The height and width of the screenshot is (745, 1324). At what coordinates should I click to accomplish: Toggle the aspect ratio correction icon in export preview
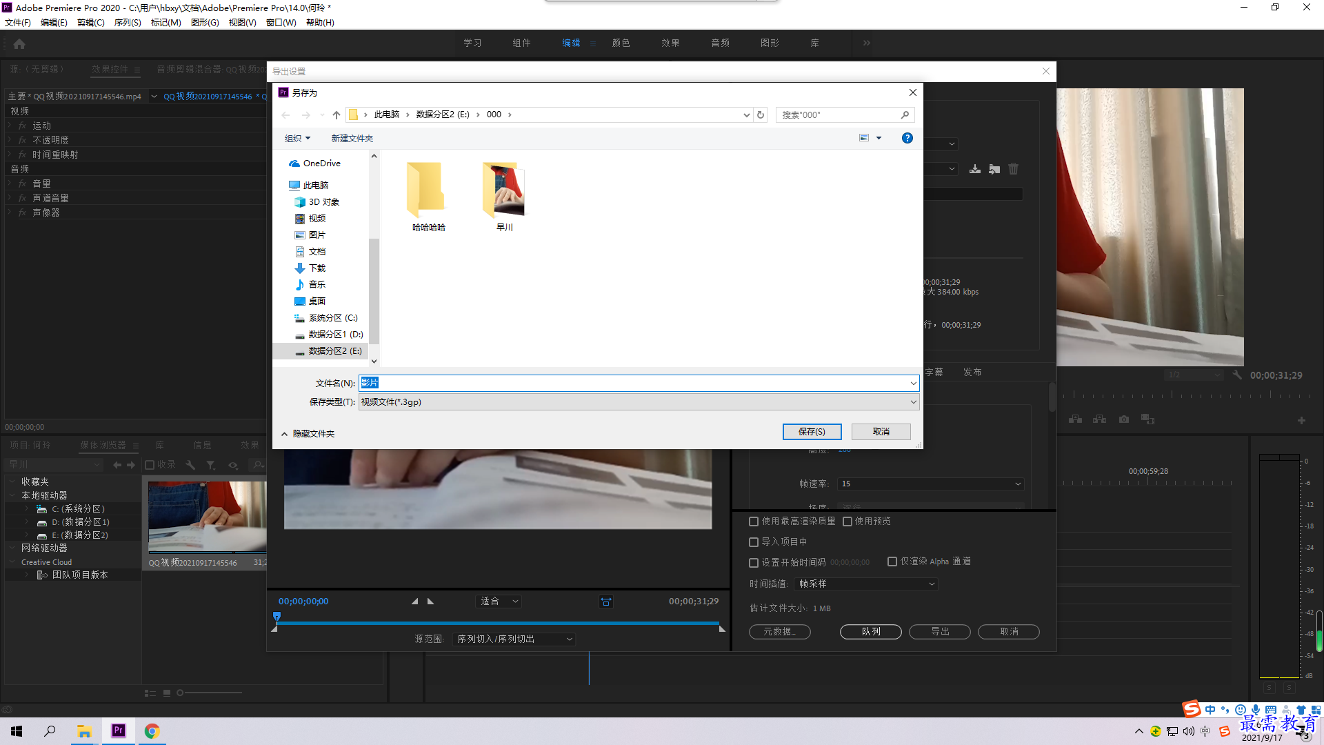pos(606,602)
